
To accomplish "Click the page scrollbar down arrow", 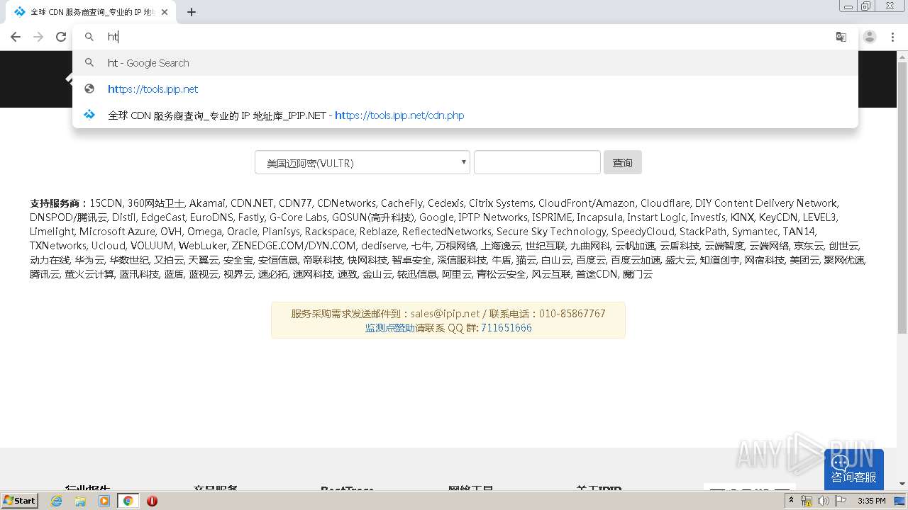I will click(902, 484).
